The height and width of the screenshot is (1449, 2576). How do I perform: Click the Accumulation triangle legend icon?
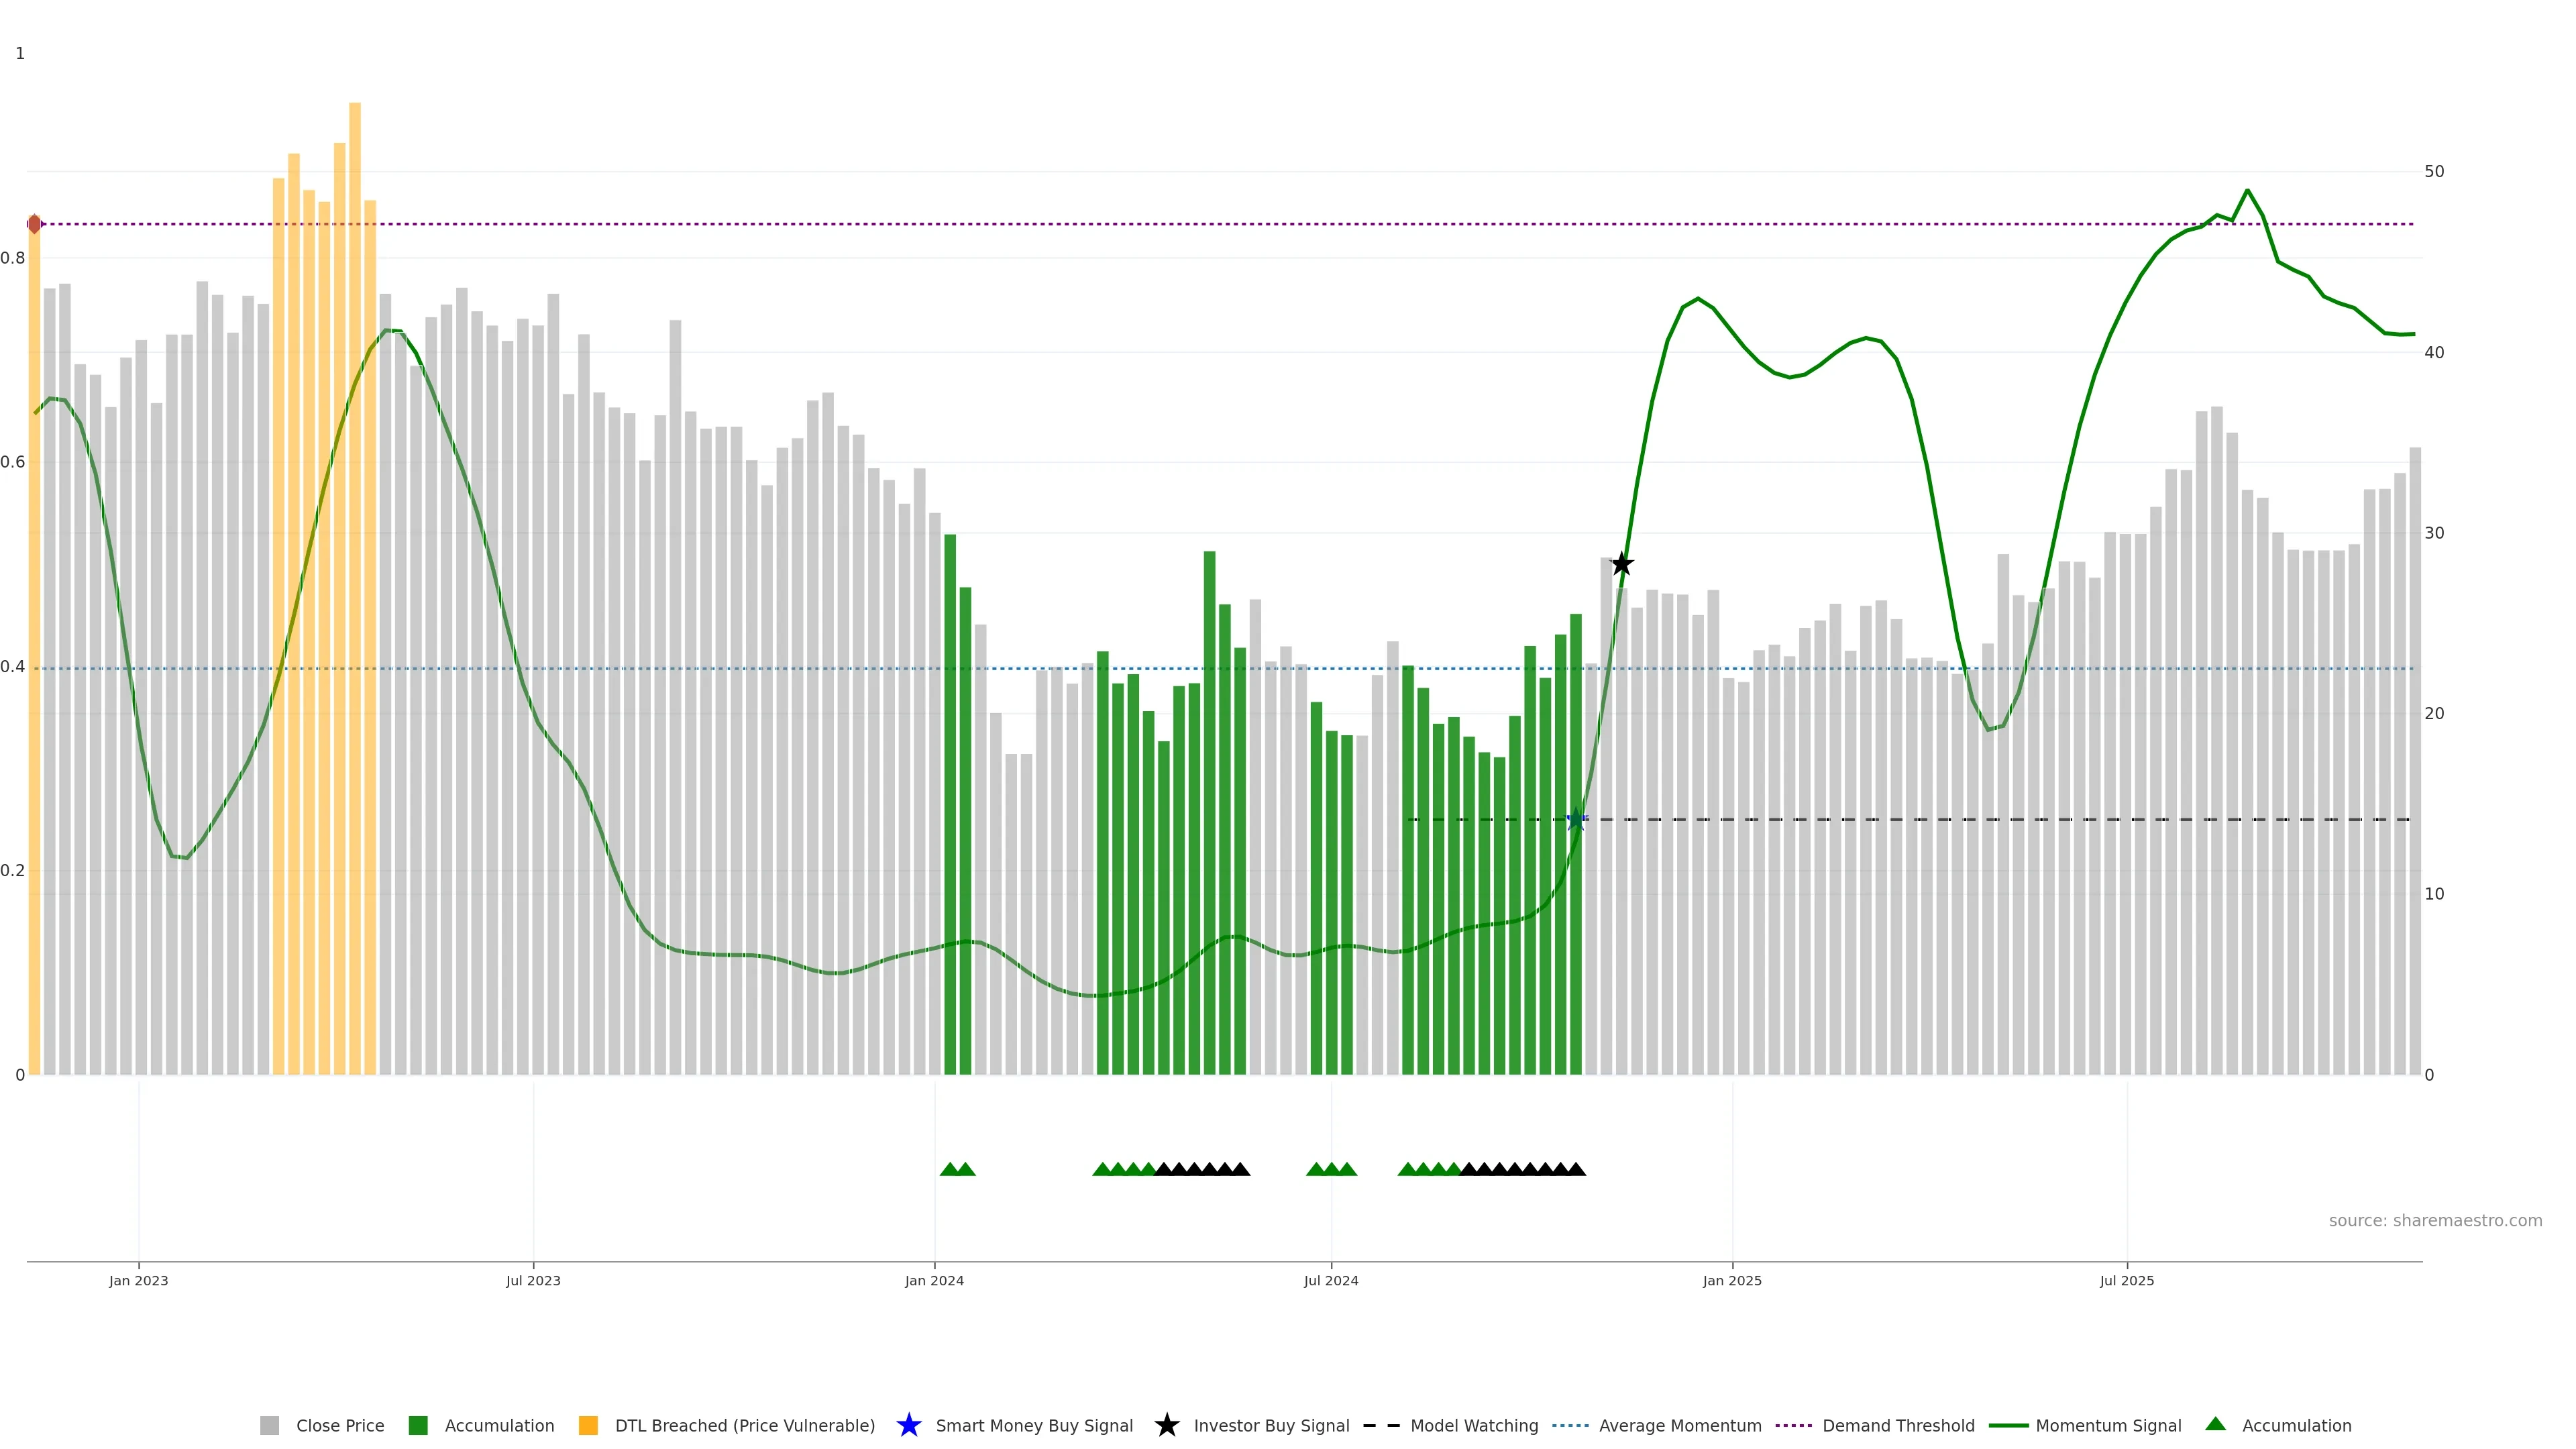coord(2215,1424)
